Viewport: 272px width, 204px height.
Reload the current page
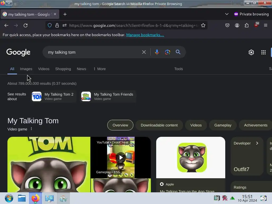tap(25, 25)
